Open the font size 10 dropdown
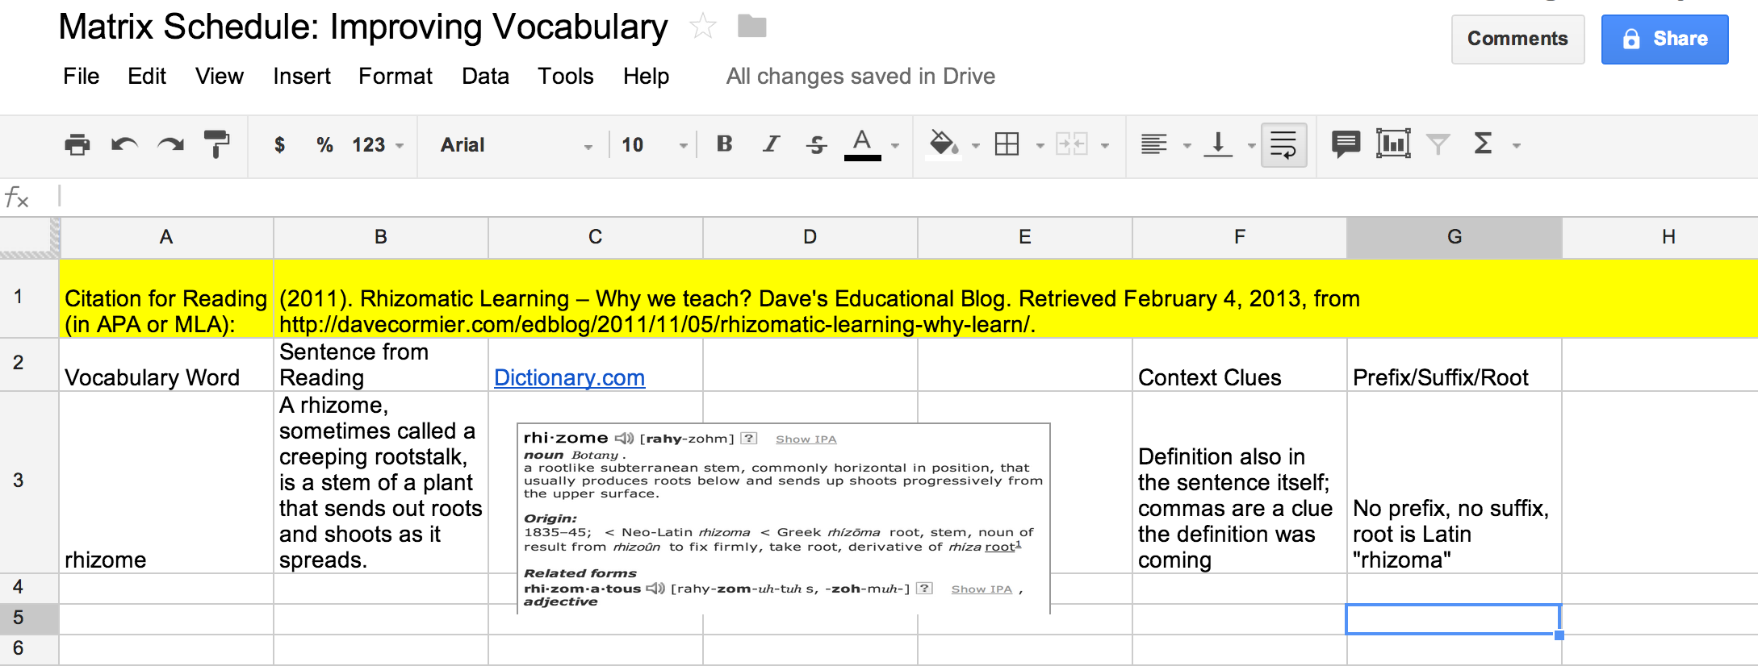 [655, 145]
